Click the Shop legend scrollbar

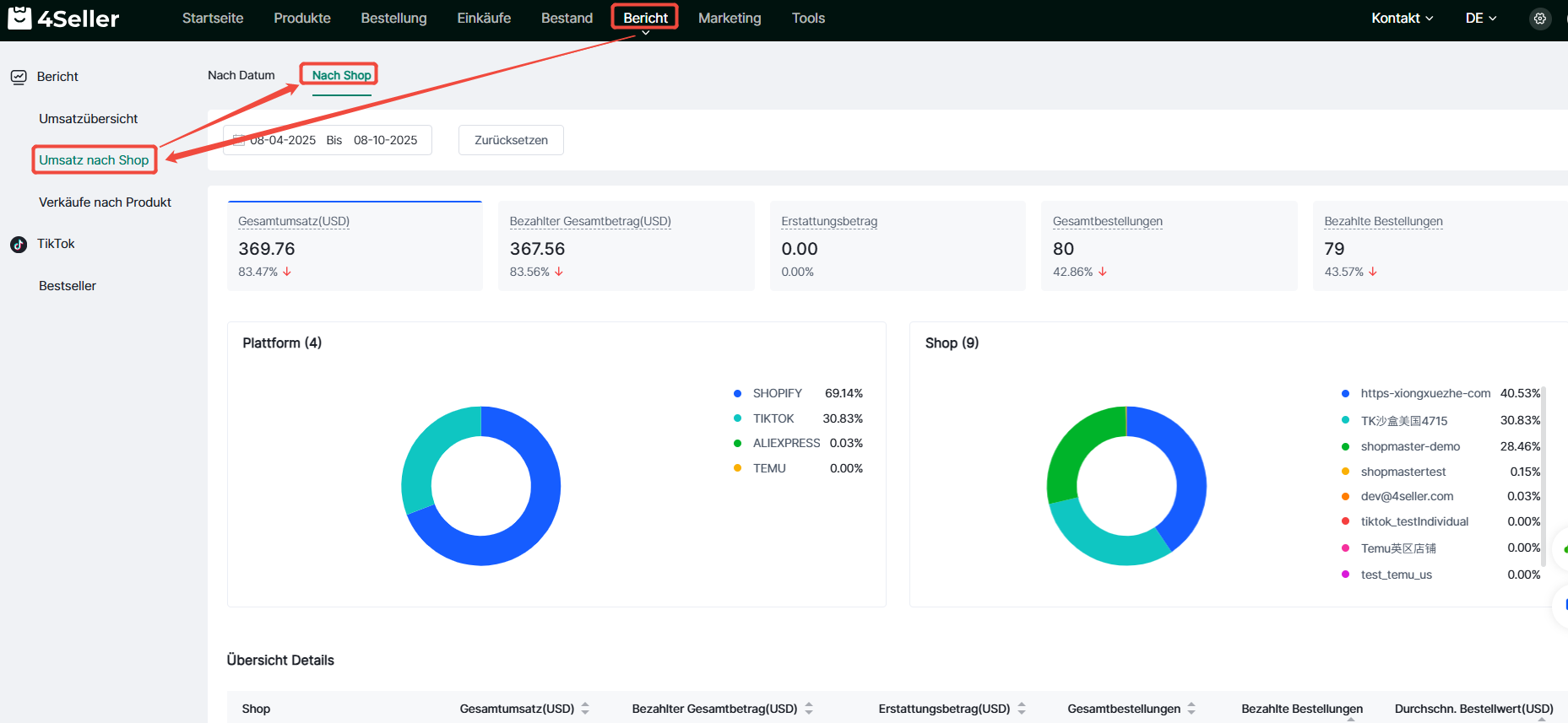[x=1544, y=476]
